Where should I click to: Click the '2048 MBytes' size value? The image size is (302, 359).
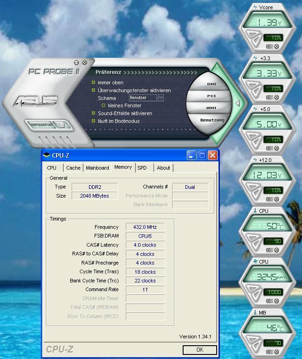95,196
